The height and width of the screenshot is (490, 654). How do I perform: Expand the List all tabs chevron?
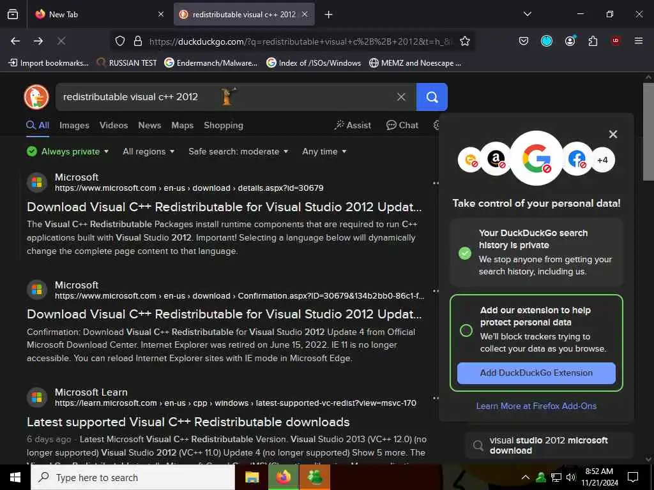(x=527, y=14)
